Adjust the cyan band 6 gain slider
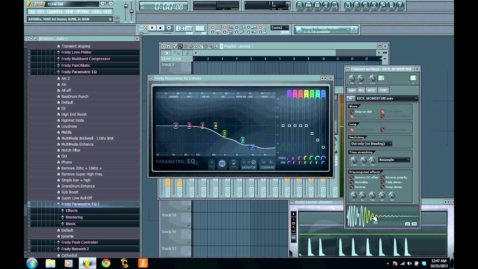Viewport: 478px width, 269px height. click(x=318, y=140)
